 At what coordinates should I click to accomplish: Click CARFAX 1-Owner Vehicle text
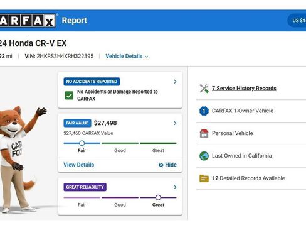[243, 111]
